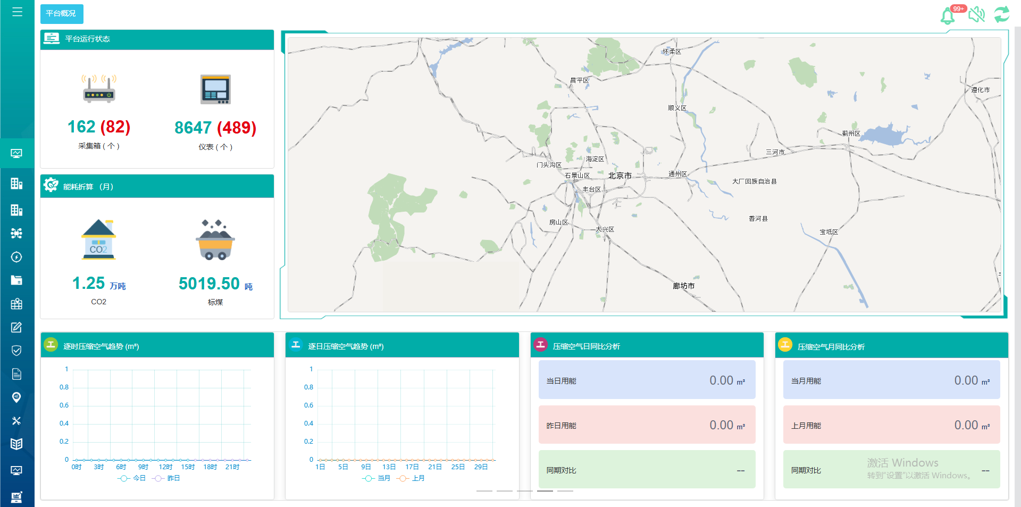
Task: Click the 8647 (489) meter count
Action: pyautogui.click(x=215, y=128)
